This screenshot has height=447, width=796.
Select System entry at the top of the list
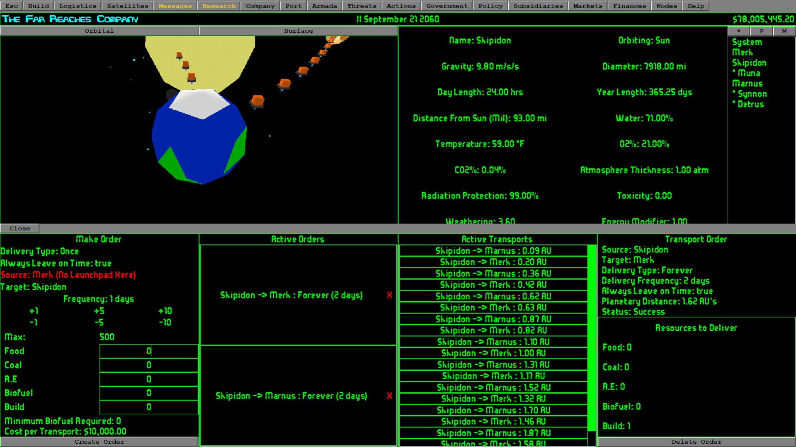pyautogui.click(x=747, y=42)
